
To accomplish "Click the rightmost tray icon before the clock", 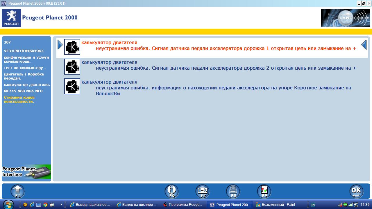I will click(x=356, y=205).
